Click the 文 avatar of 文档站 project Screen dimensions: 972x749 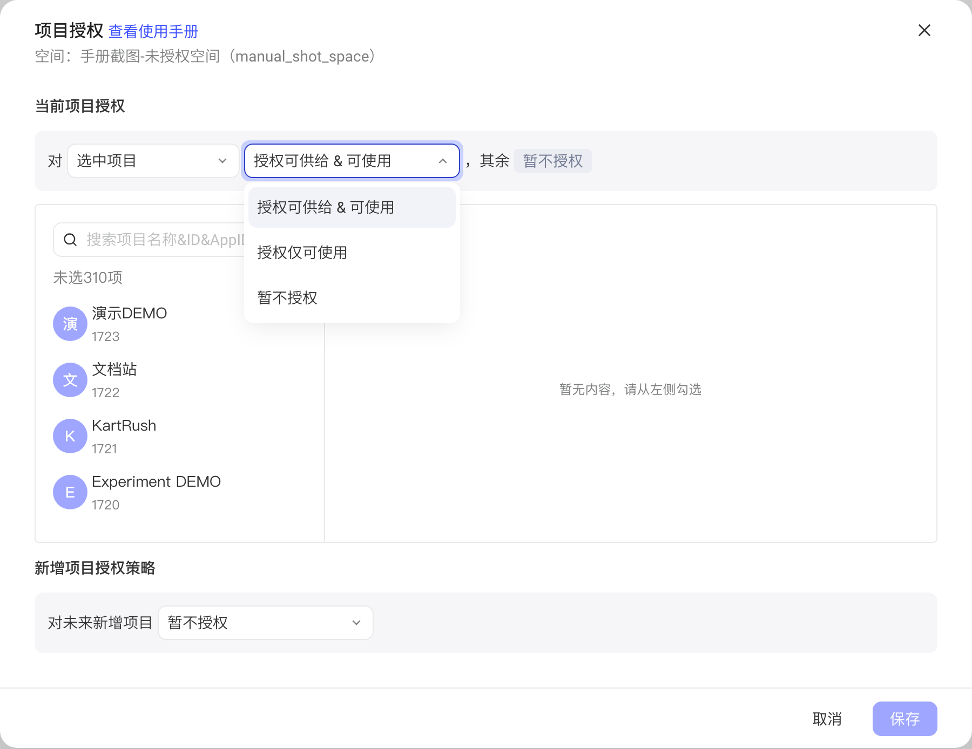(70, 380)
